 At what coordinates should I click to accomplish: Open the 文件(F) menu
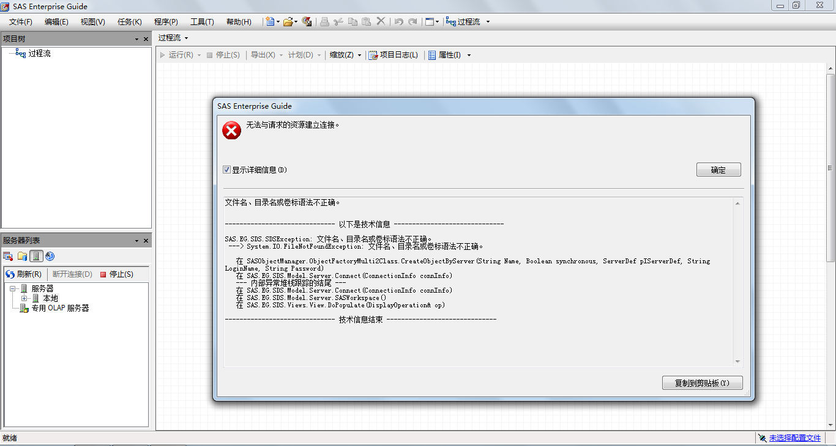pos(21,22)
